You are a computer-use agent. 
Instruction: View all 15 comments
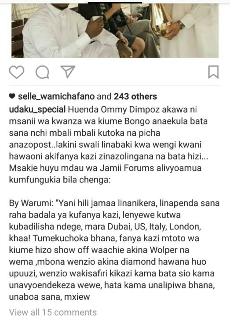coord(53,312)
